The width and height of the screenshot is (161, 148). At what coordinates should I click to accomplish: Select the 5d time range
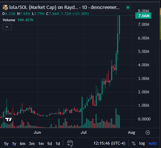49,144
